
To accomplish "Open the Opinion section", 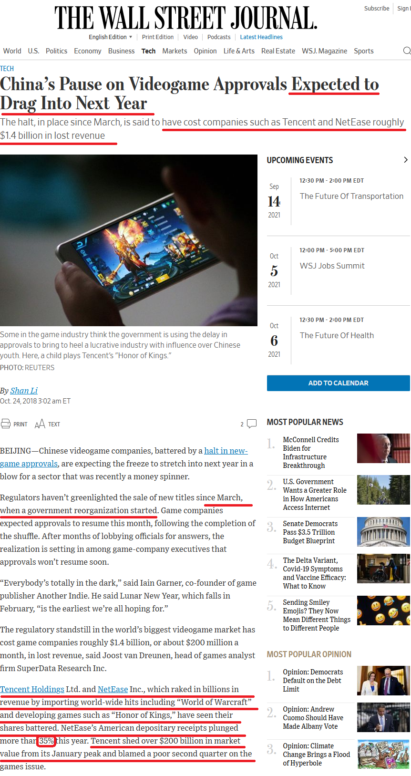I will (205, 51).
